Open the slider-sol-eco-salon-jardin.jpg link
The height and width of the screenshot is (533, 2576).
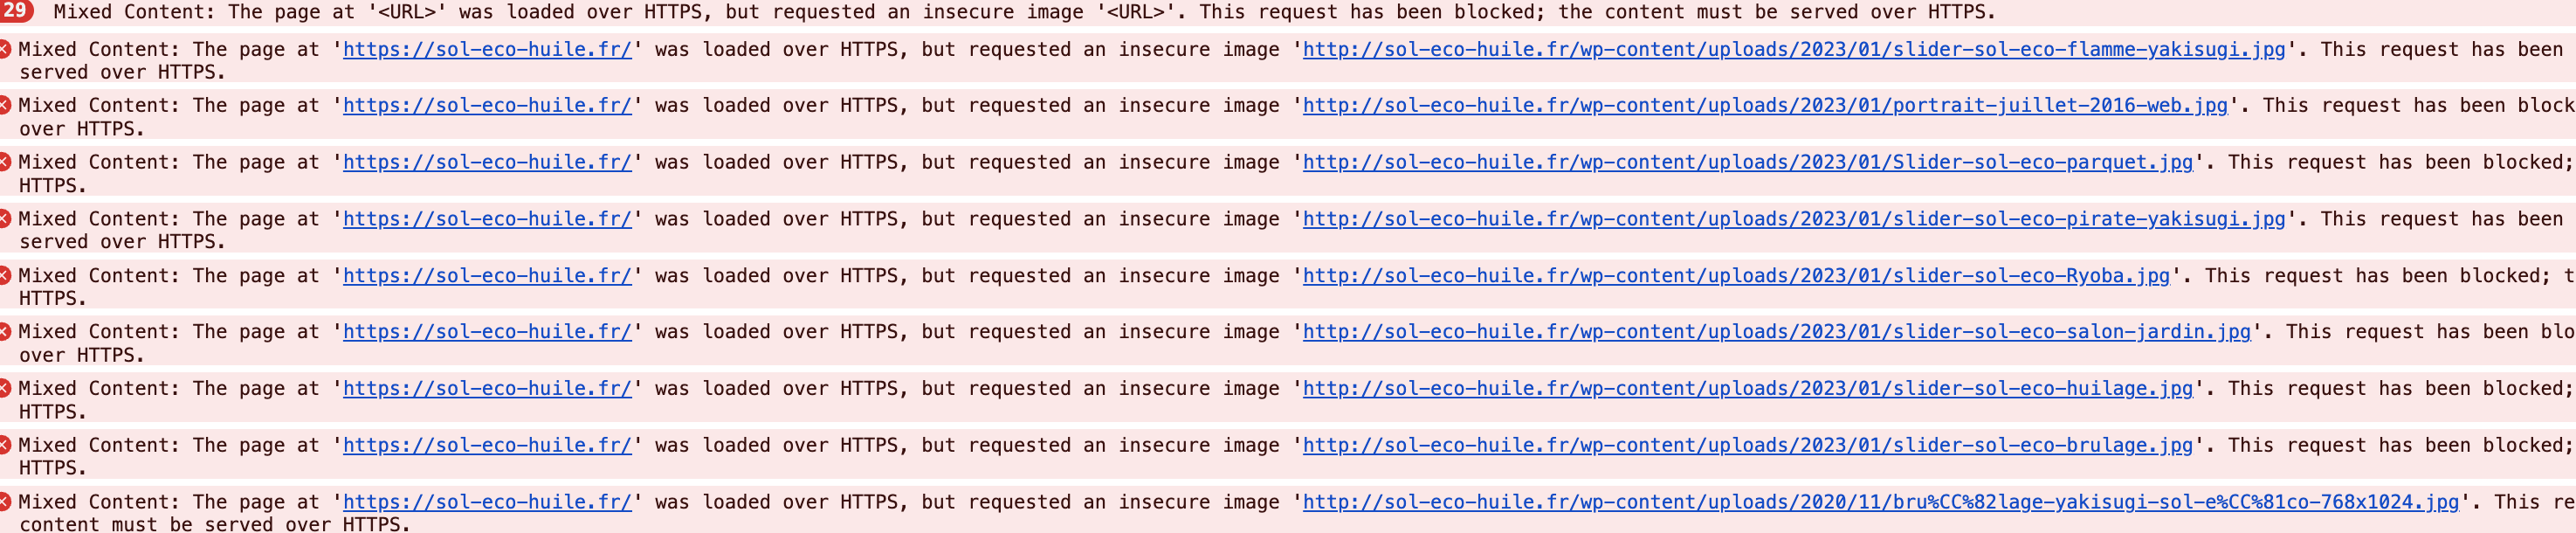click(x=1777, y=332)
